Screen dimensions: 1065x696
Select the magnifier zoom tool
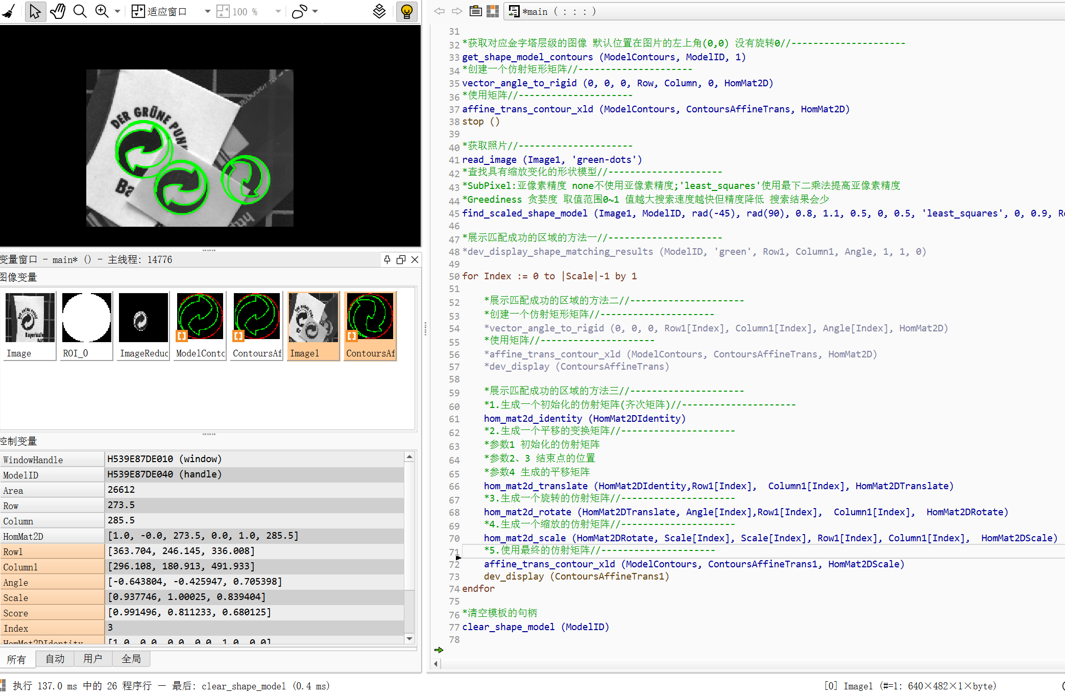[x=80, y=11]
